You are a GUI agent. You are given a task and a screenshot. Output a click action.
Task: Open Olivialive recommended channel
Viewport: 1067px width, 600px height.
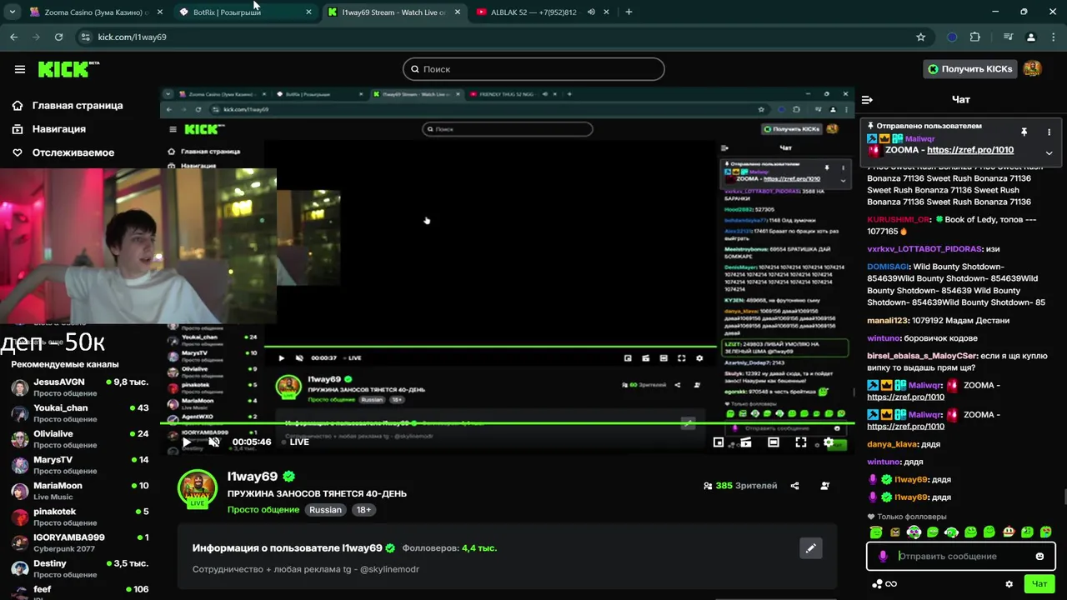(x=80, y=439)
